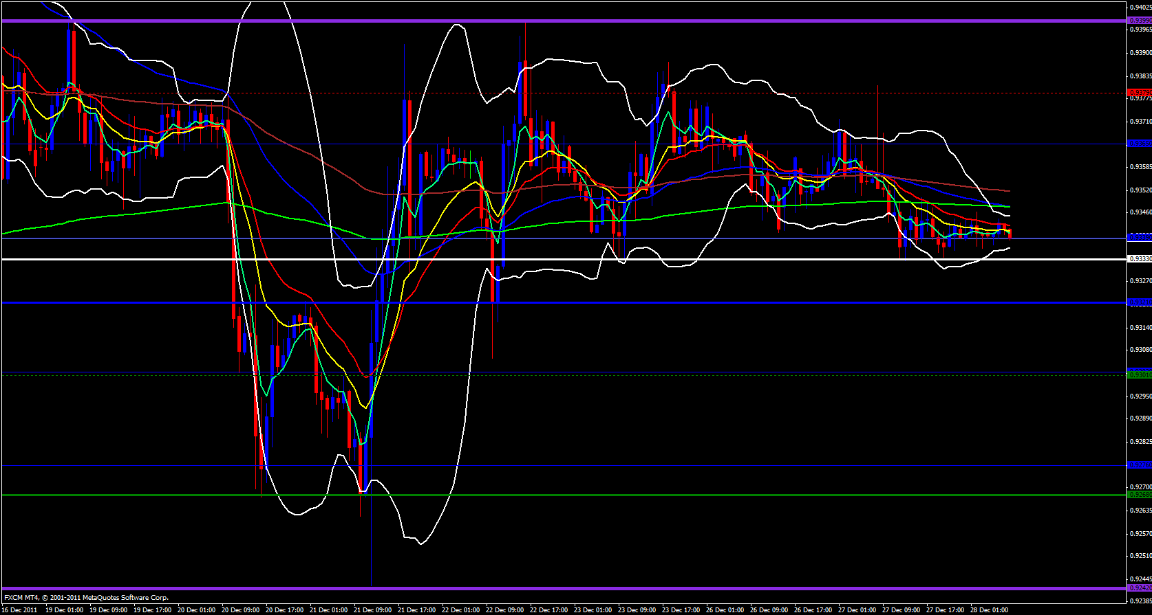Click the 23 Dec 01:00 time label
This screenshot has width=1152, height=615.
click(593, 610)
